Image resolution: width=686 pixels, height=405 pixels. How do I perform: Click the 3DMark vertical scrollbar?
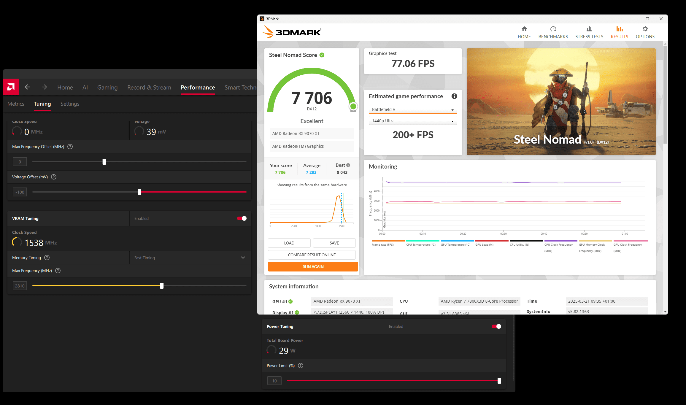[665, 95]
